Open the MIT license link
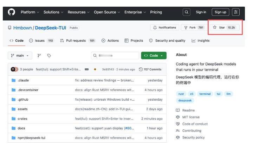 pos(191,117)
